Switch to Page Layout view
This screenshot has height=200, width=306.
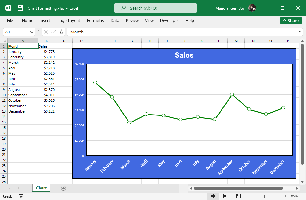pyautogui.click(x=226, y=196)
